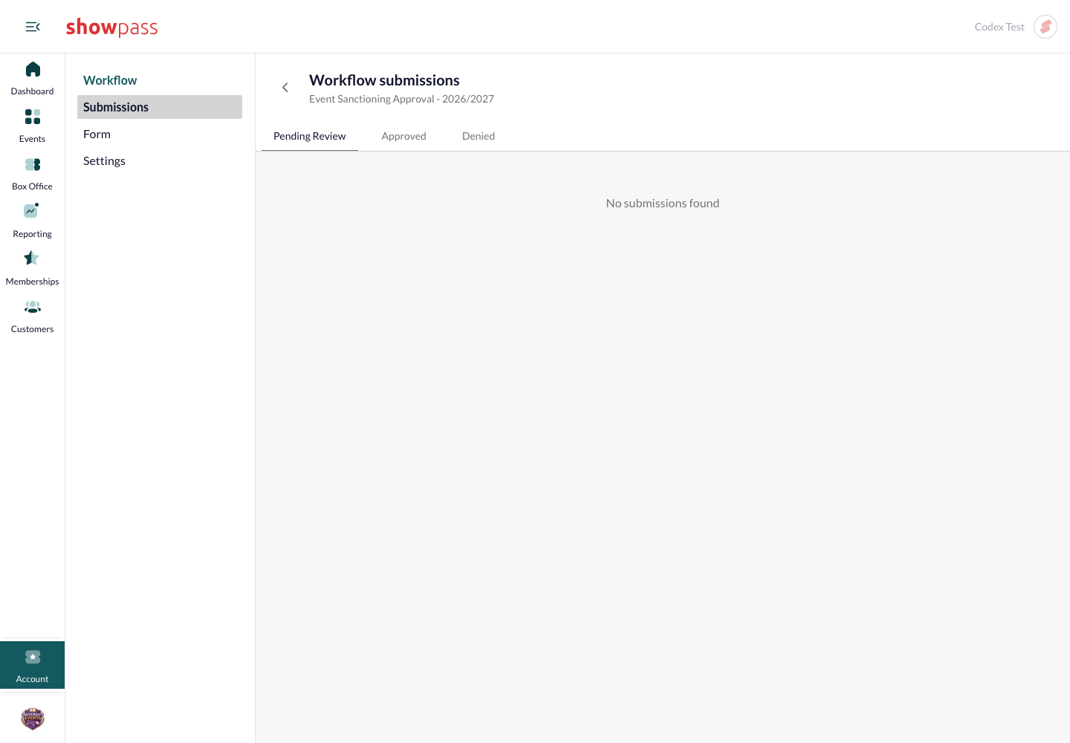Go to Events in the sidebar
1070x743 pixels.
point(32,125)
